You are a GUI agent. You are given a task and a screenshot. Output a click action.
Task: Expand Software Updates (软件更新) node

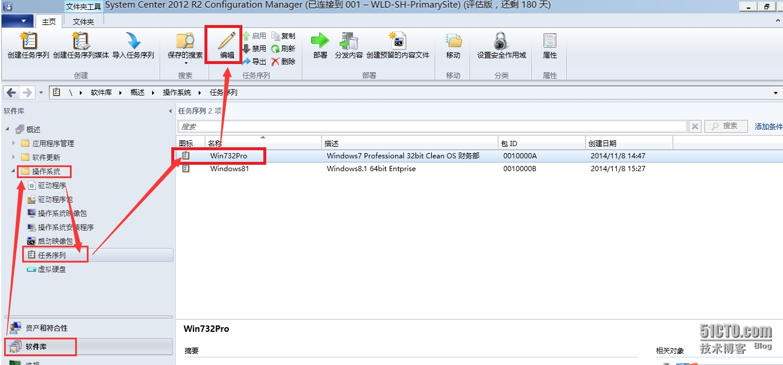tap(14, 157)
